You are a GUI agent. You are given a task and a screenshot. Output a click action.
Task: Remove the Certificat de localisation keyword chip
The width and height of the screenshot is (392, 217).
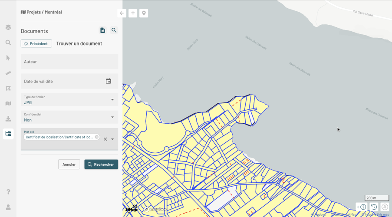[x=97, y=137]
